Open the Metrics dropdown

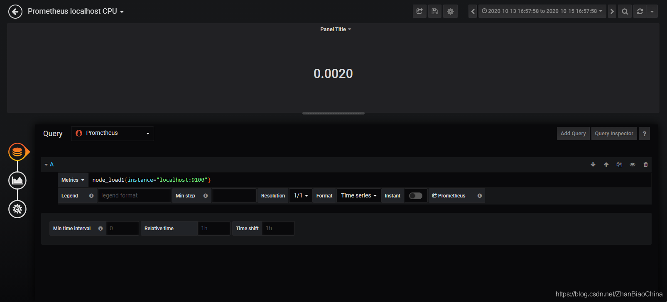(73, 180)
